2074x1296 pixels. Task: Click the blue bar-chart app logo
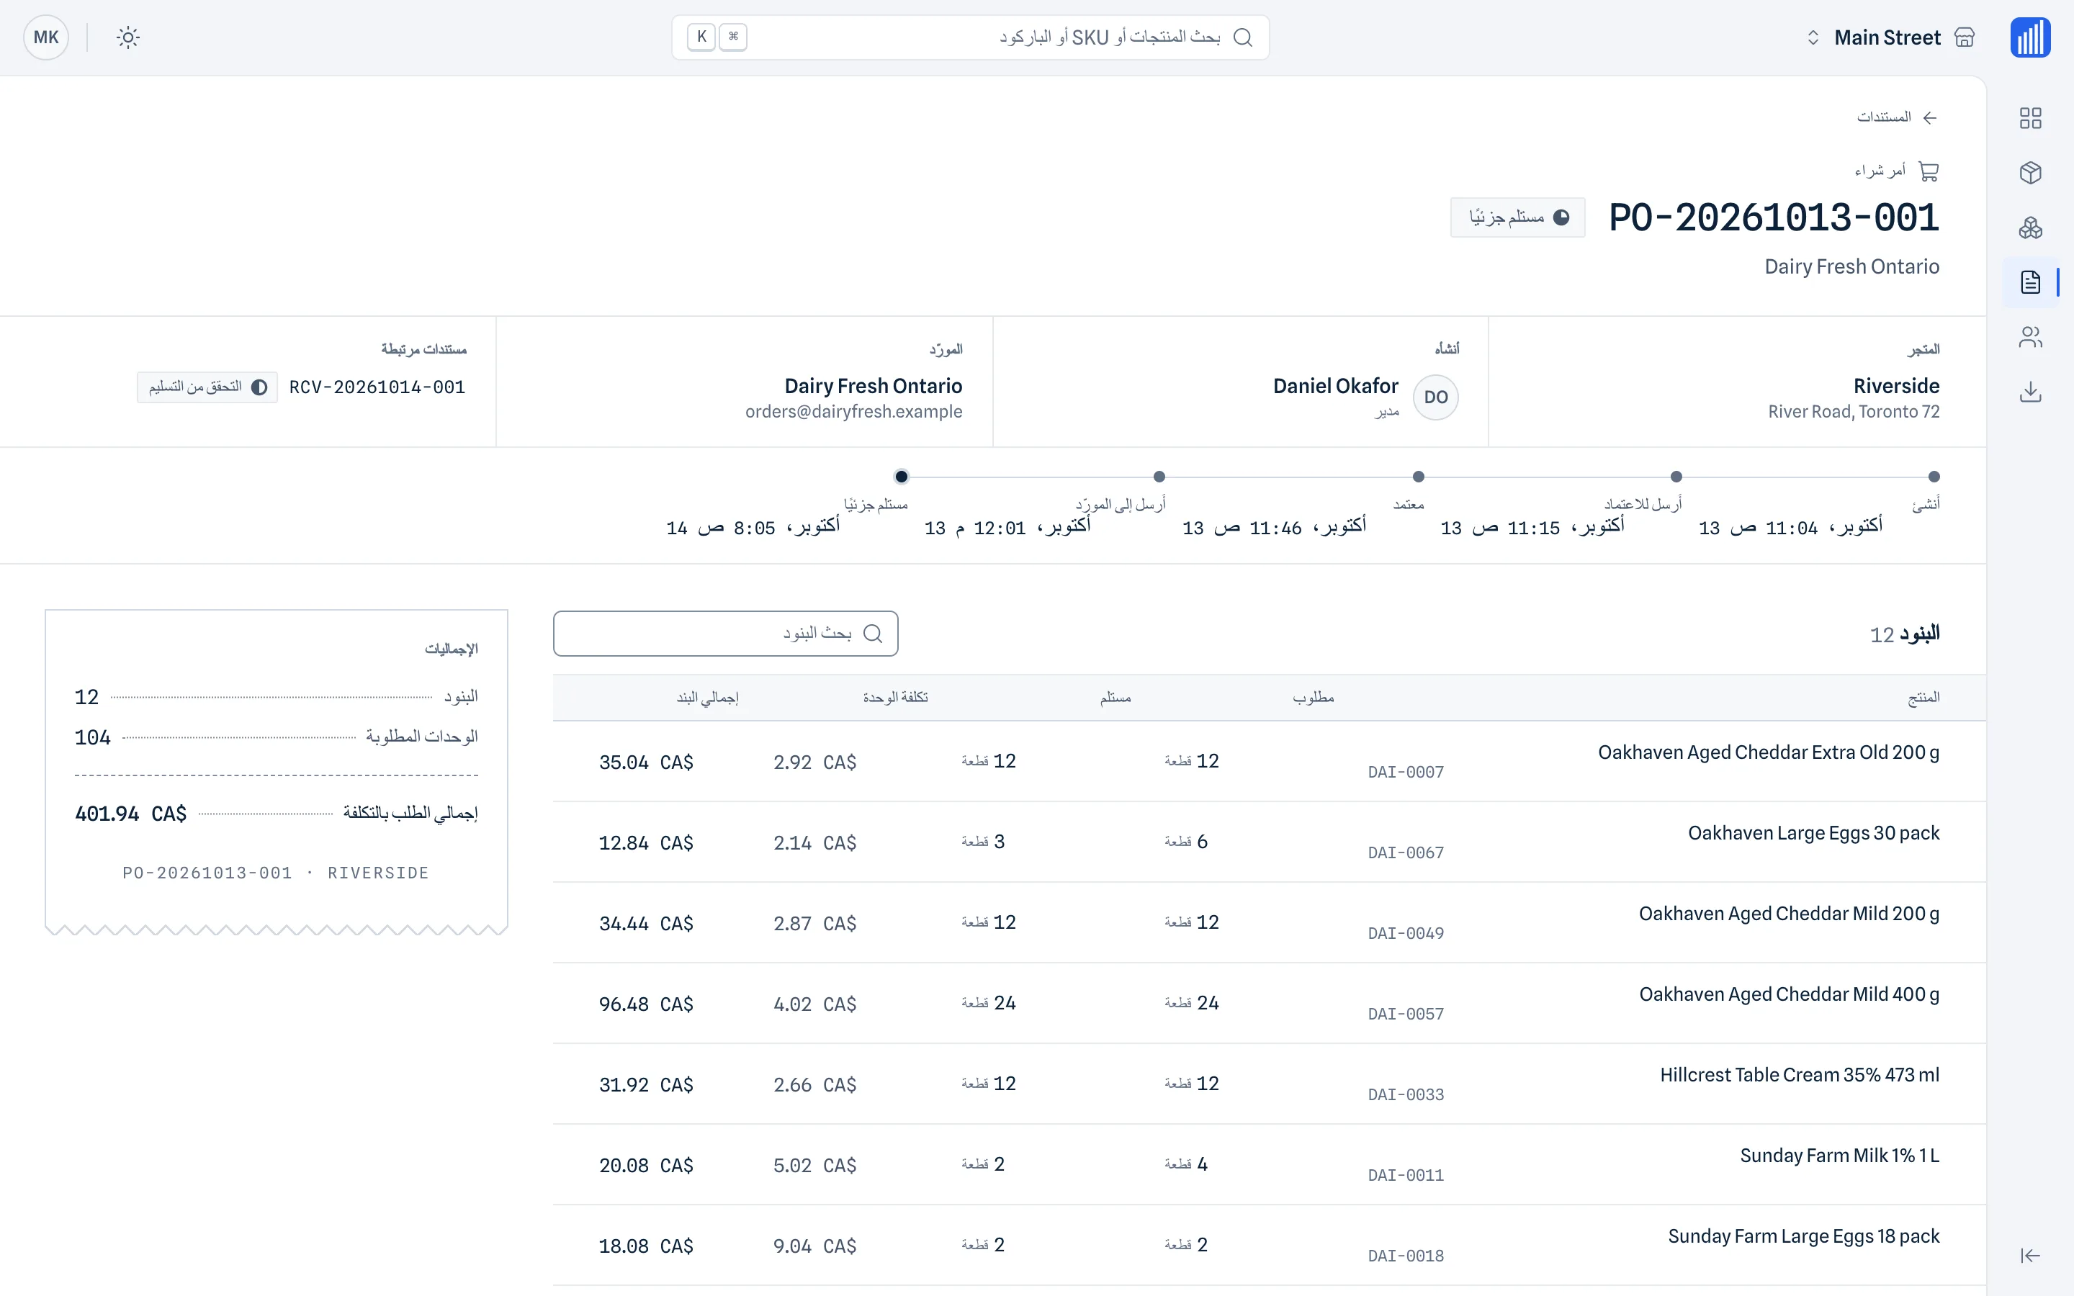point(2030,37)
